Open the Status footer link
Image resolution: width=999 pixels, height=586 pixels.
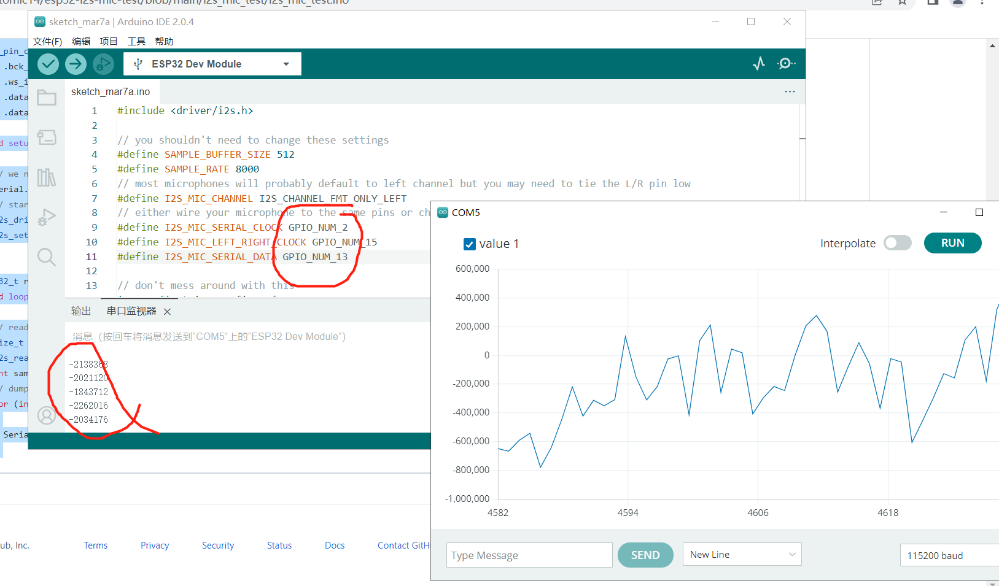pyautogui.click(x=279, y=546)
